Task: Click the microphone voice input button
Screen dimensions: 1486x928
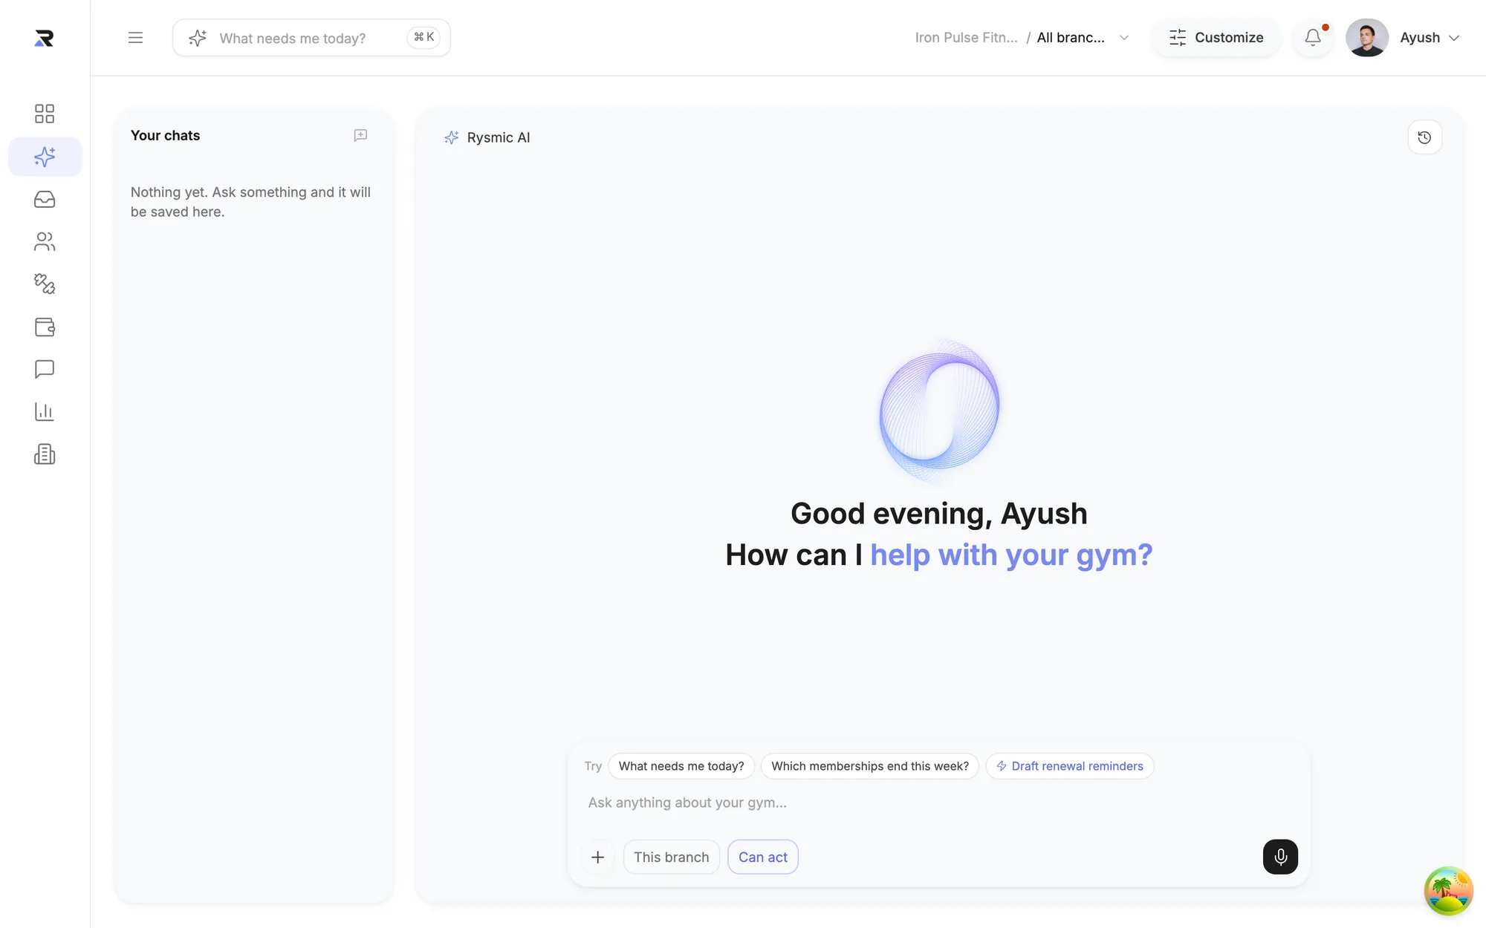Action: (x=1280, y=857)
